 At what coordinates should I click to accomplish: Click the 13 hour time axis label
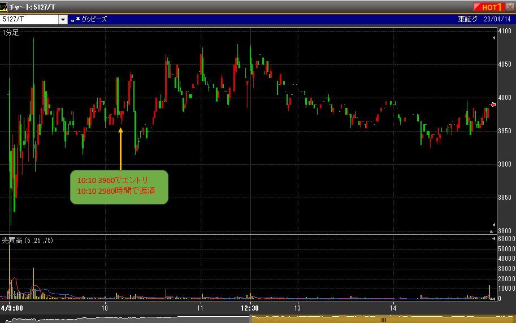(x=297, y=308)
